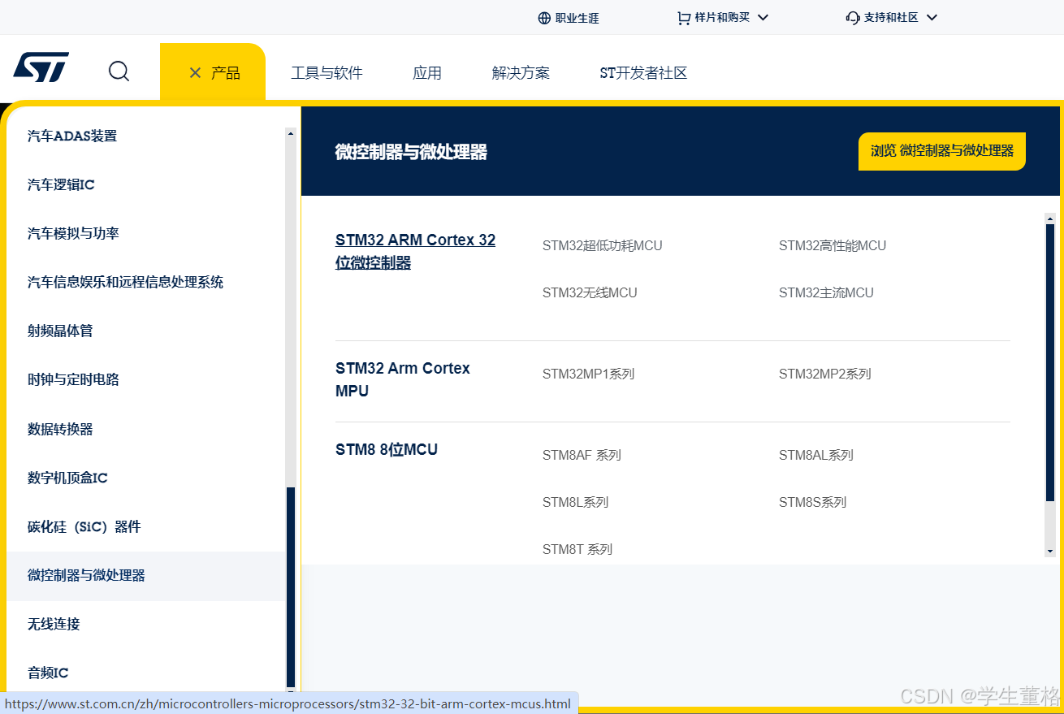Open STM32 ARM Cortex 32位微控制器 link

(x=415, y=251)
